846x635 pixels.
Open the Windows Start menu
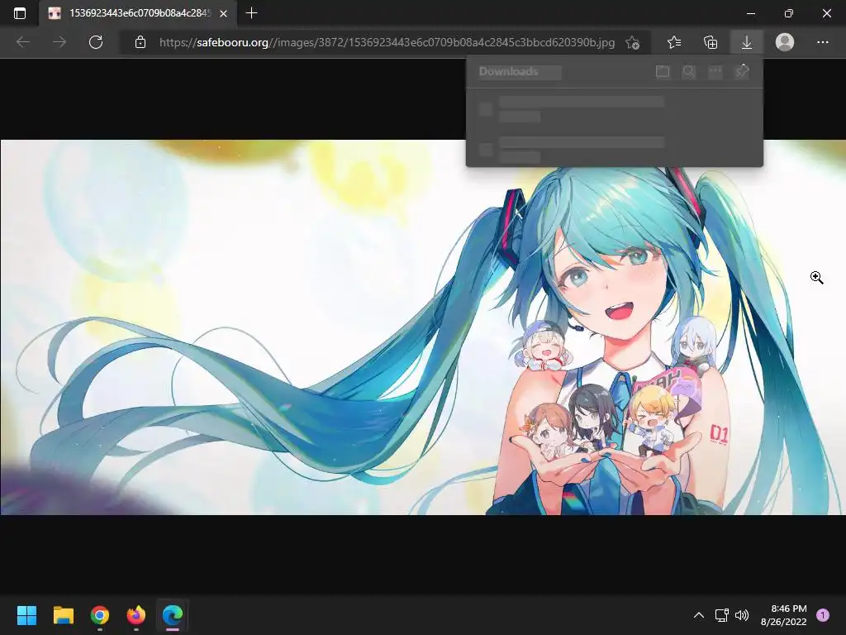point(26,615)
